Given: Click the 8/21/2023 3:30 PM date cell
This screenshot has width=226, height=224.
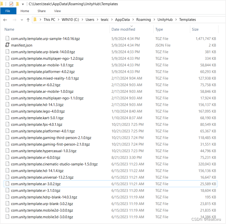Looking at the screenshot, I should [127, 157].
